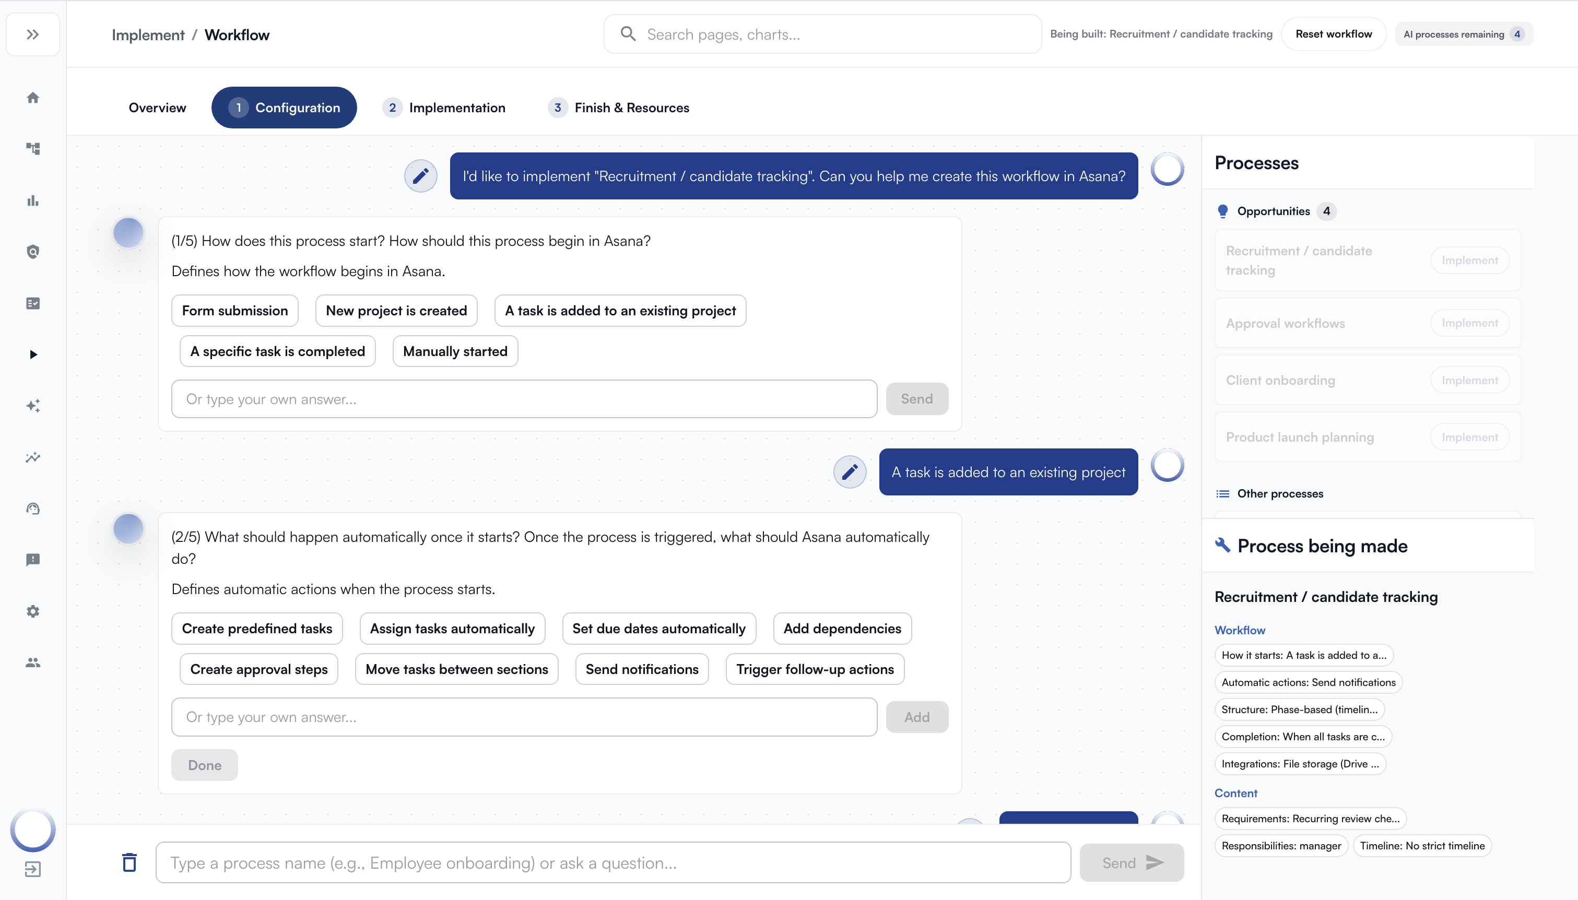Focus the 'Type a process name' chat input

coord(613,862)
